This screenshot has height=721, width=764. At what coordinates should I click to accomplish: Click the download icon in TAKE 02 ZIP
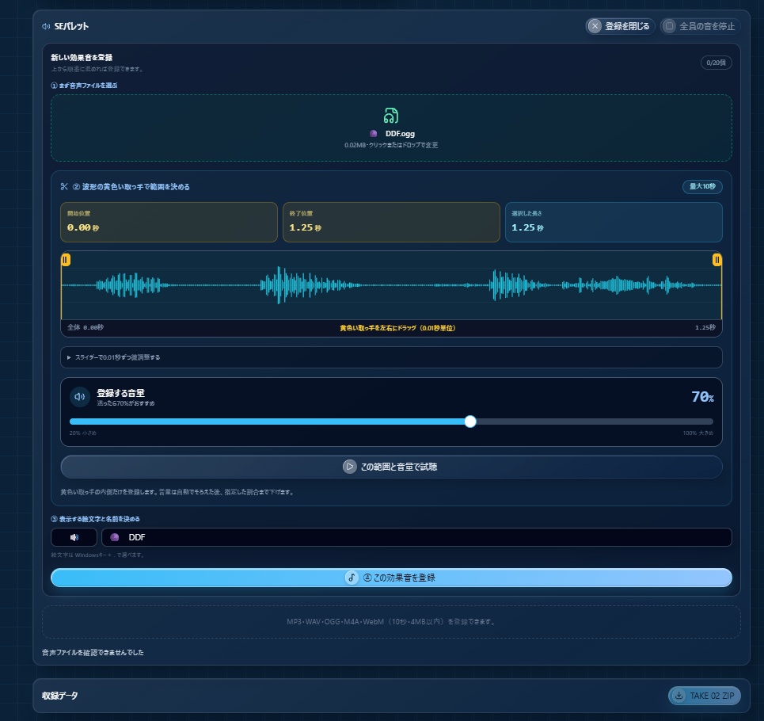click(678, 696)
